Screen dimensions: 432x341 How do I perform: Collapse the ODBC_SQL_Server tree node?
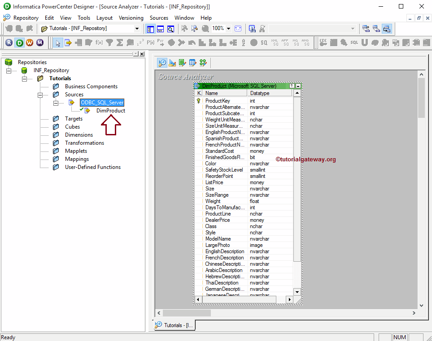pyautogui.click(x=57, y=102)
